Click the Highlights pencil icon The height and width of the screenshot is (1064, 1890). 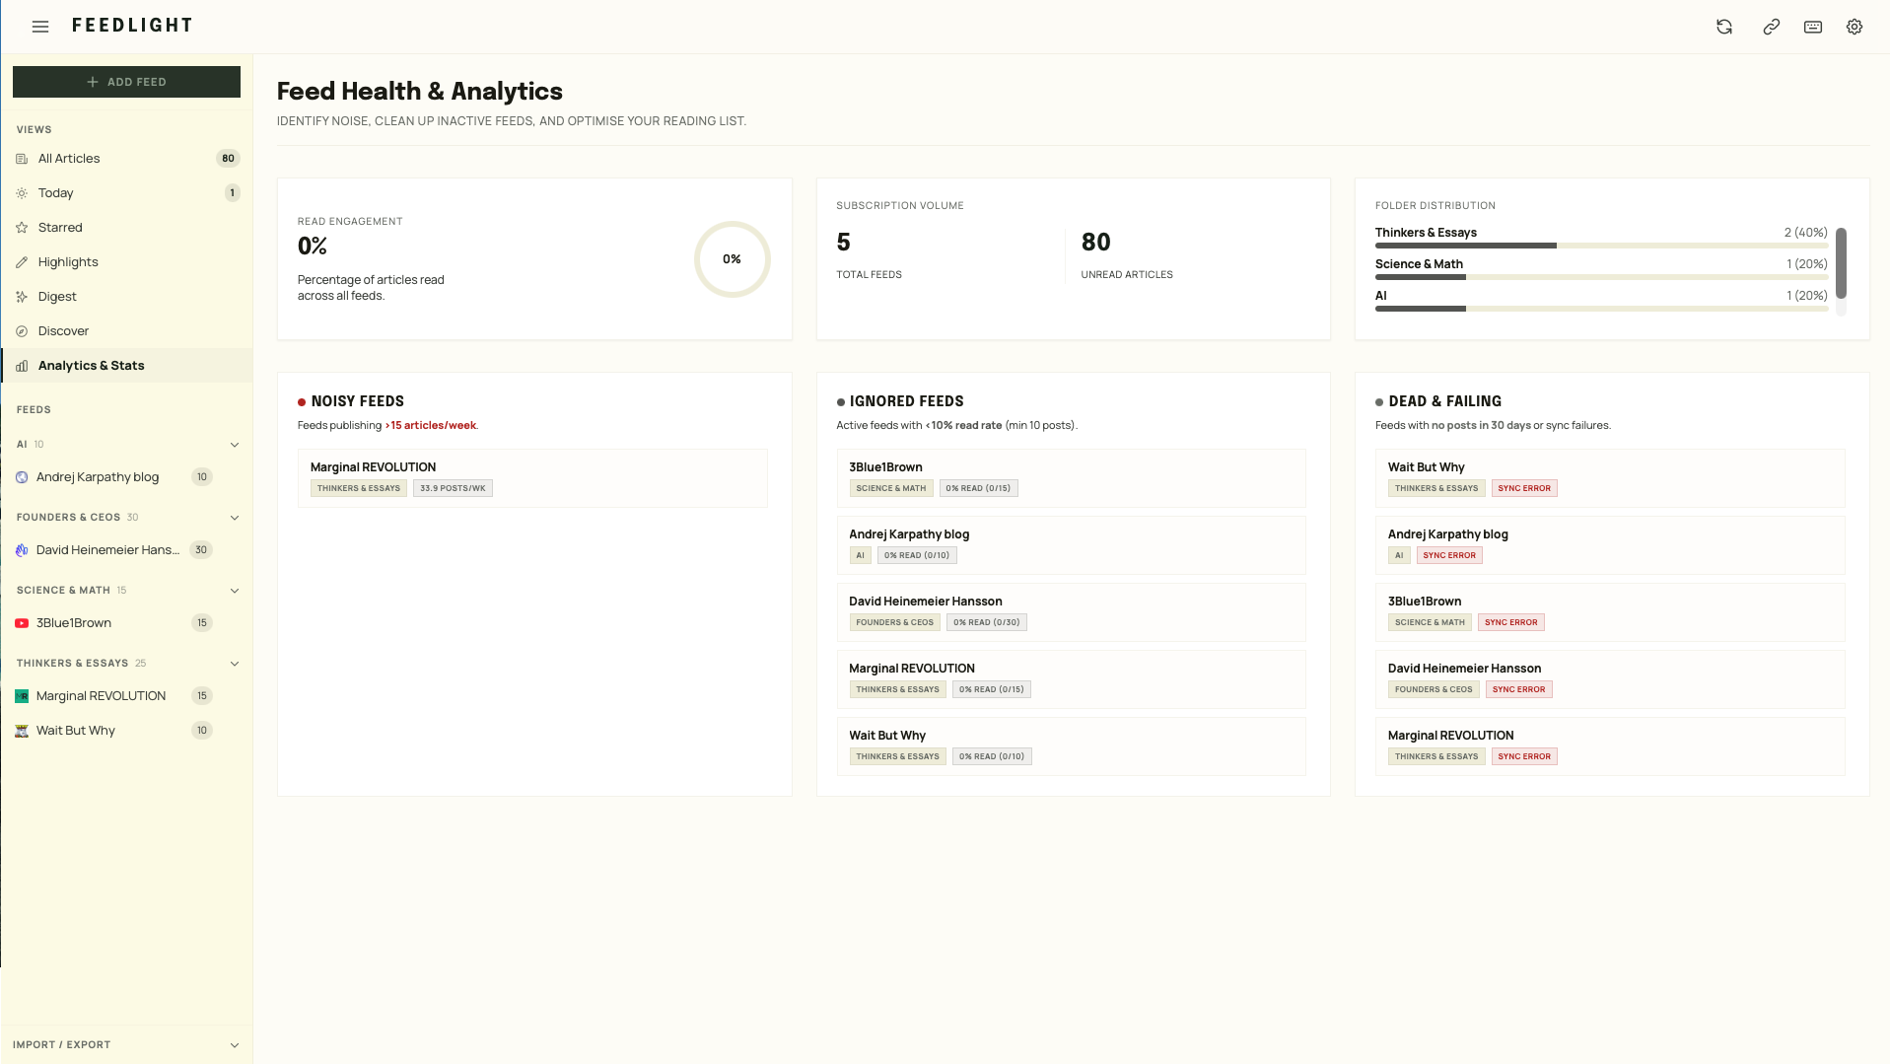pos(22,262)
